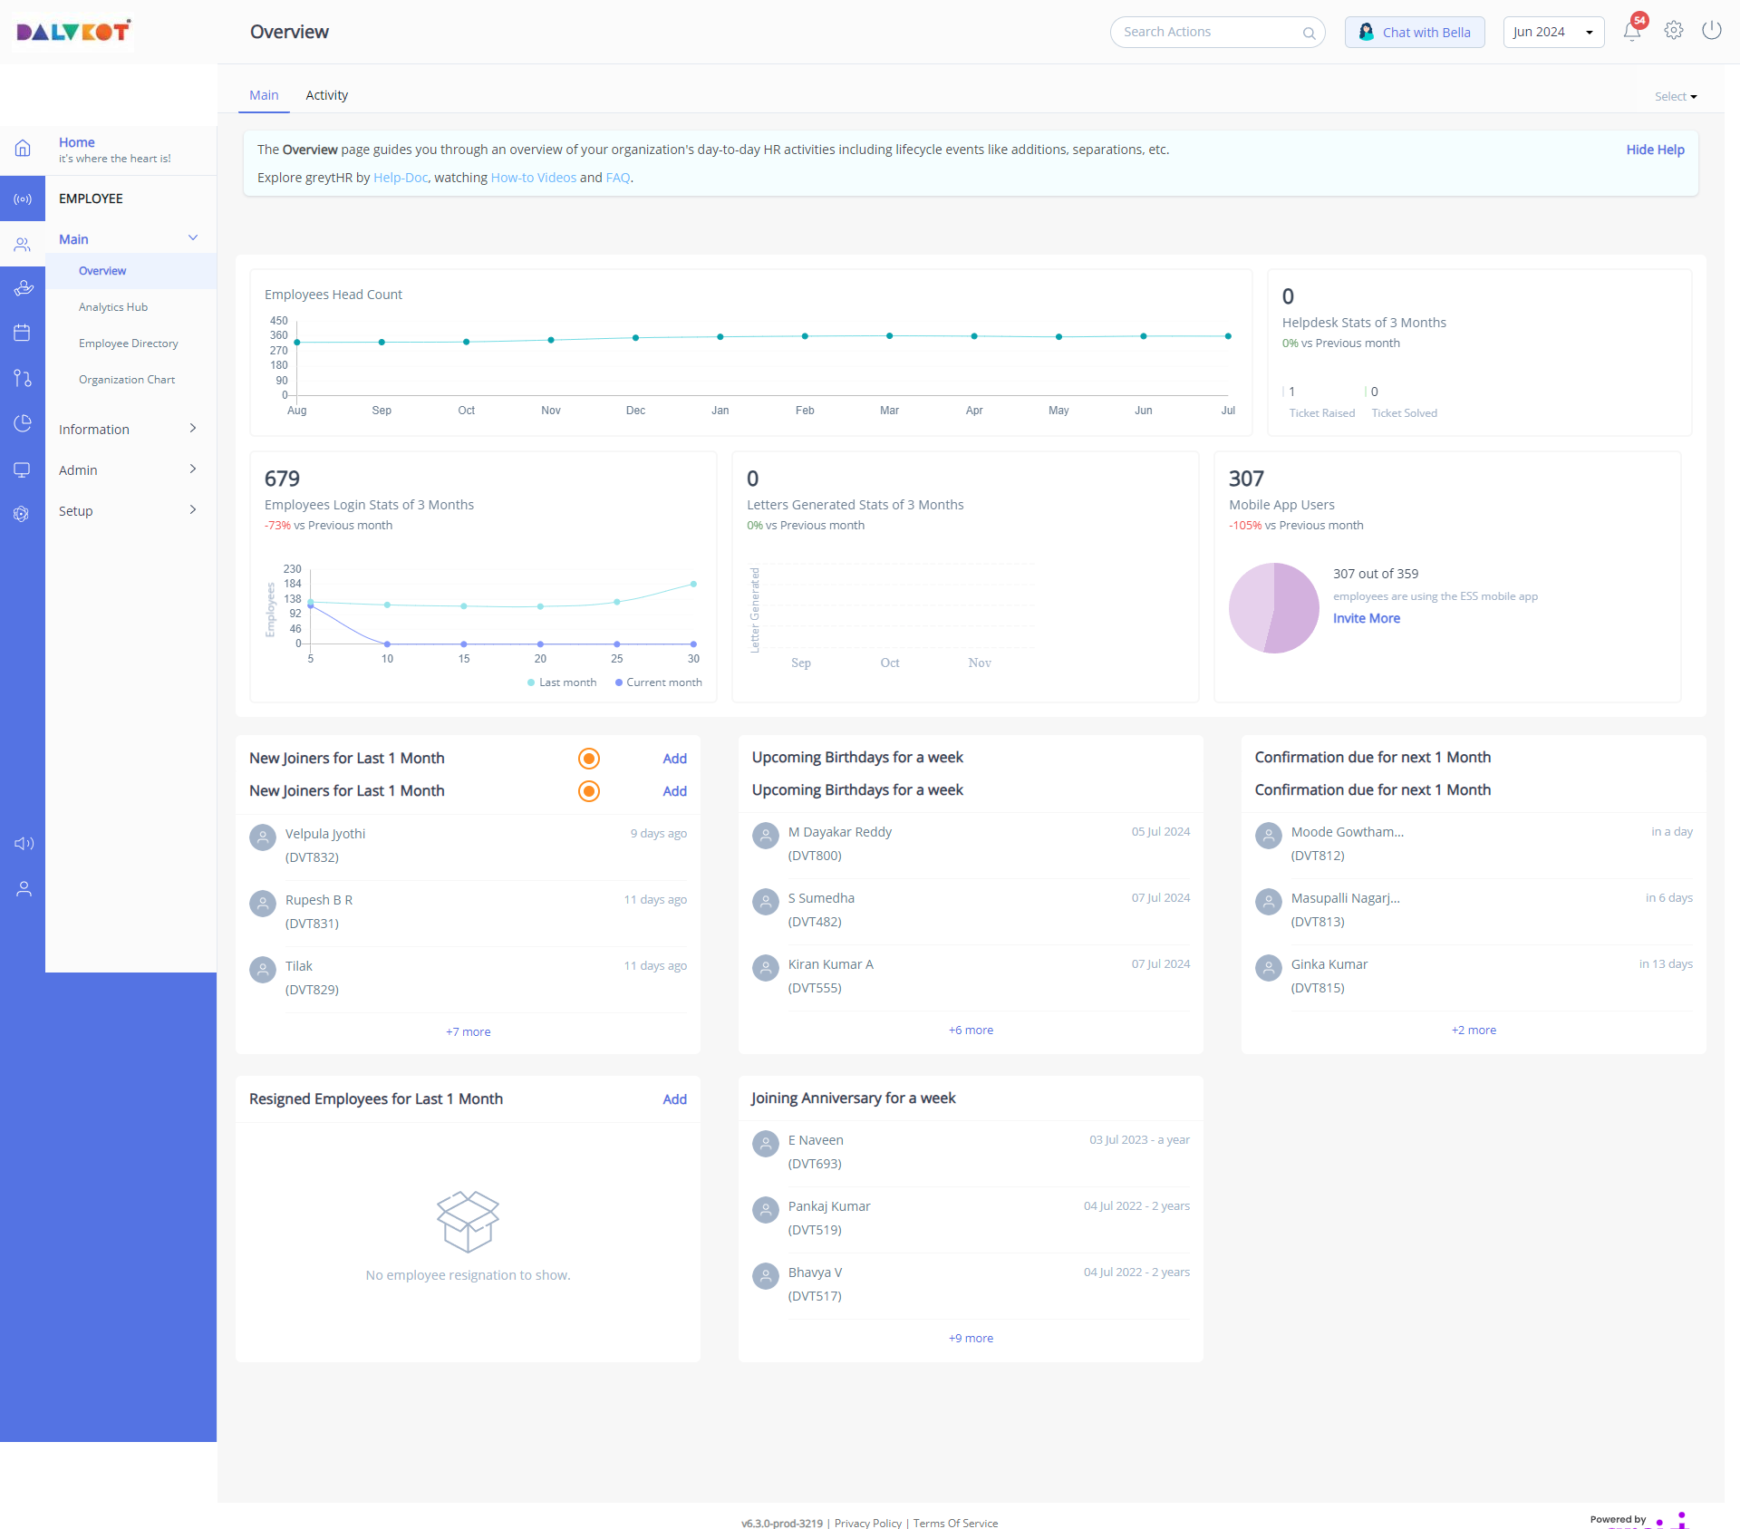Click the Mobile App Users pie chart

tap(1273, 608)
